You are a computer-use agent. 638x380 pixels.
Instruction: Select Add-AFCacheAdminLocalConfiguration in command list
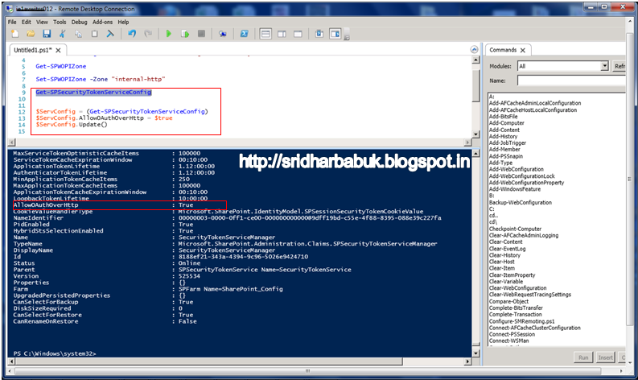[x=535, y=103]
